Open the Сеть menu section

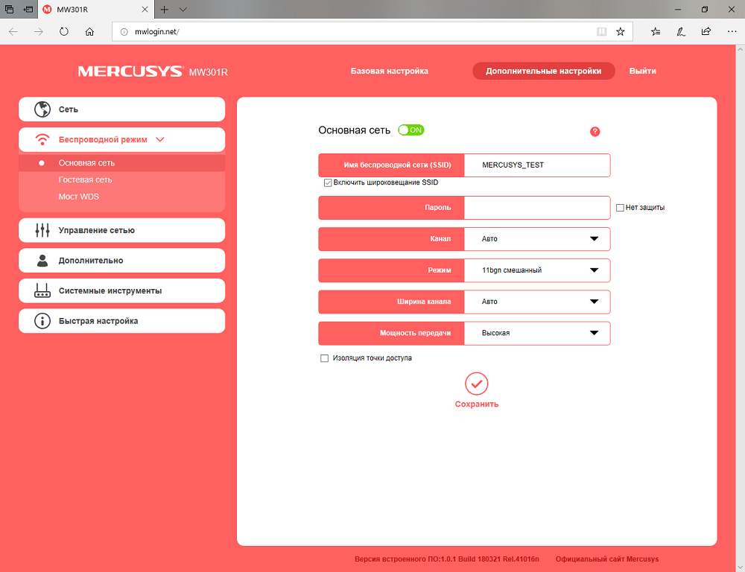pyautogui.click(x=121, y=109)
